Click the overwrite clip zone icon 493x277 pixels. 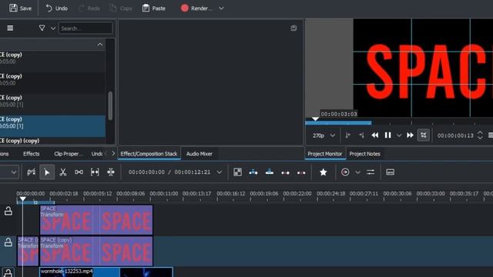(270, 172)
